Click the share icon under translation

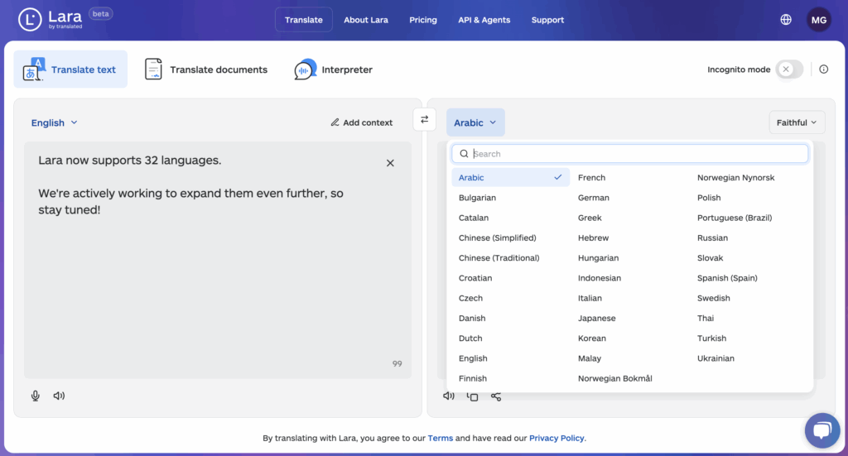coord(496,396)
